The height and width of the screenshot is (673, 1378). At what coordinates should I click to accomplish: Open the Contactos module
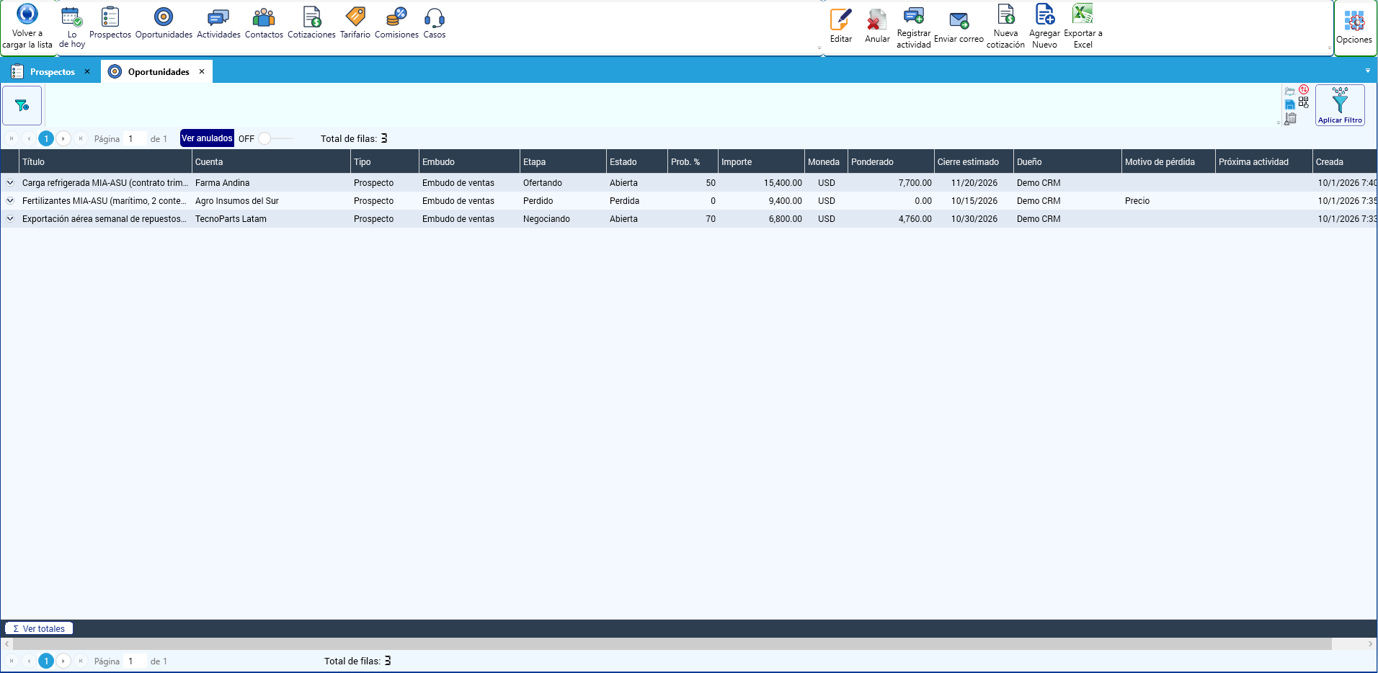point(264,23)
